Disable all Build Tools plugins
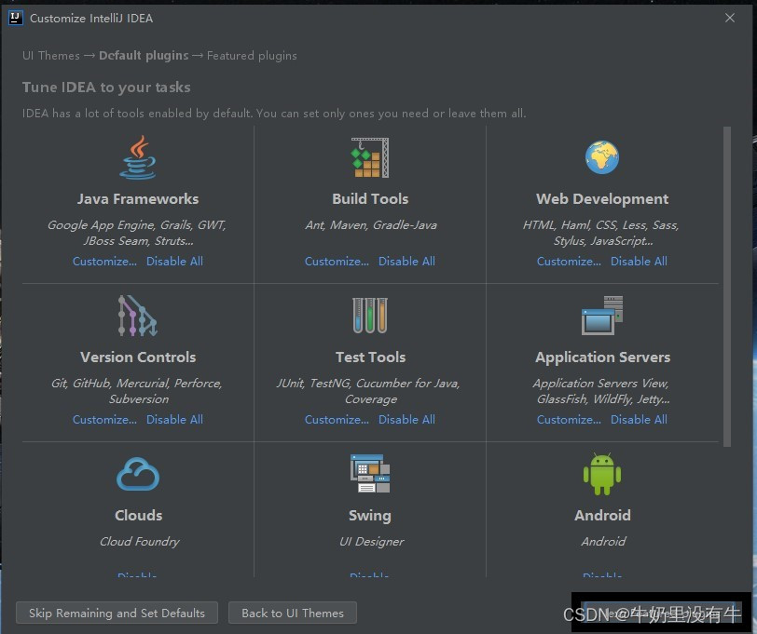Viewport: 757px width, 634px height. coord(407,262)
